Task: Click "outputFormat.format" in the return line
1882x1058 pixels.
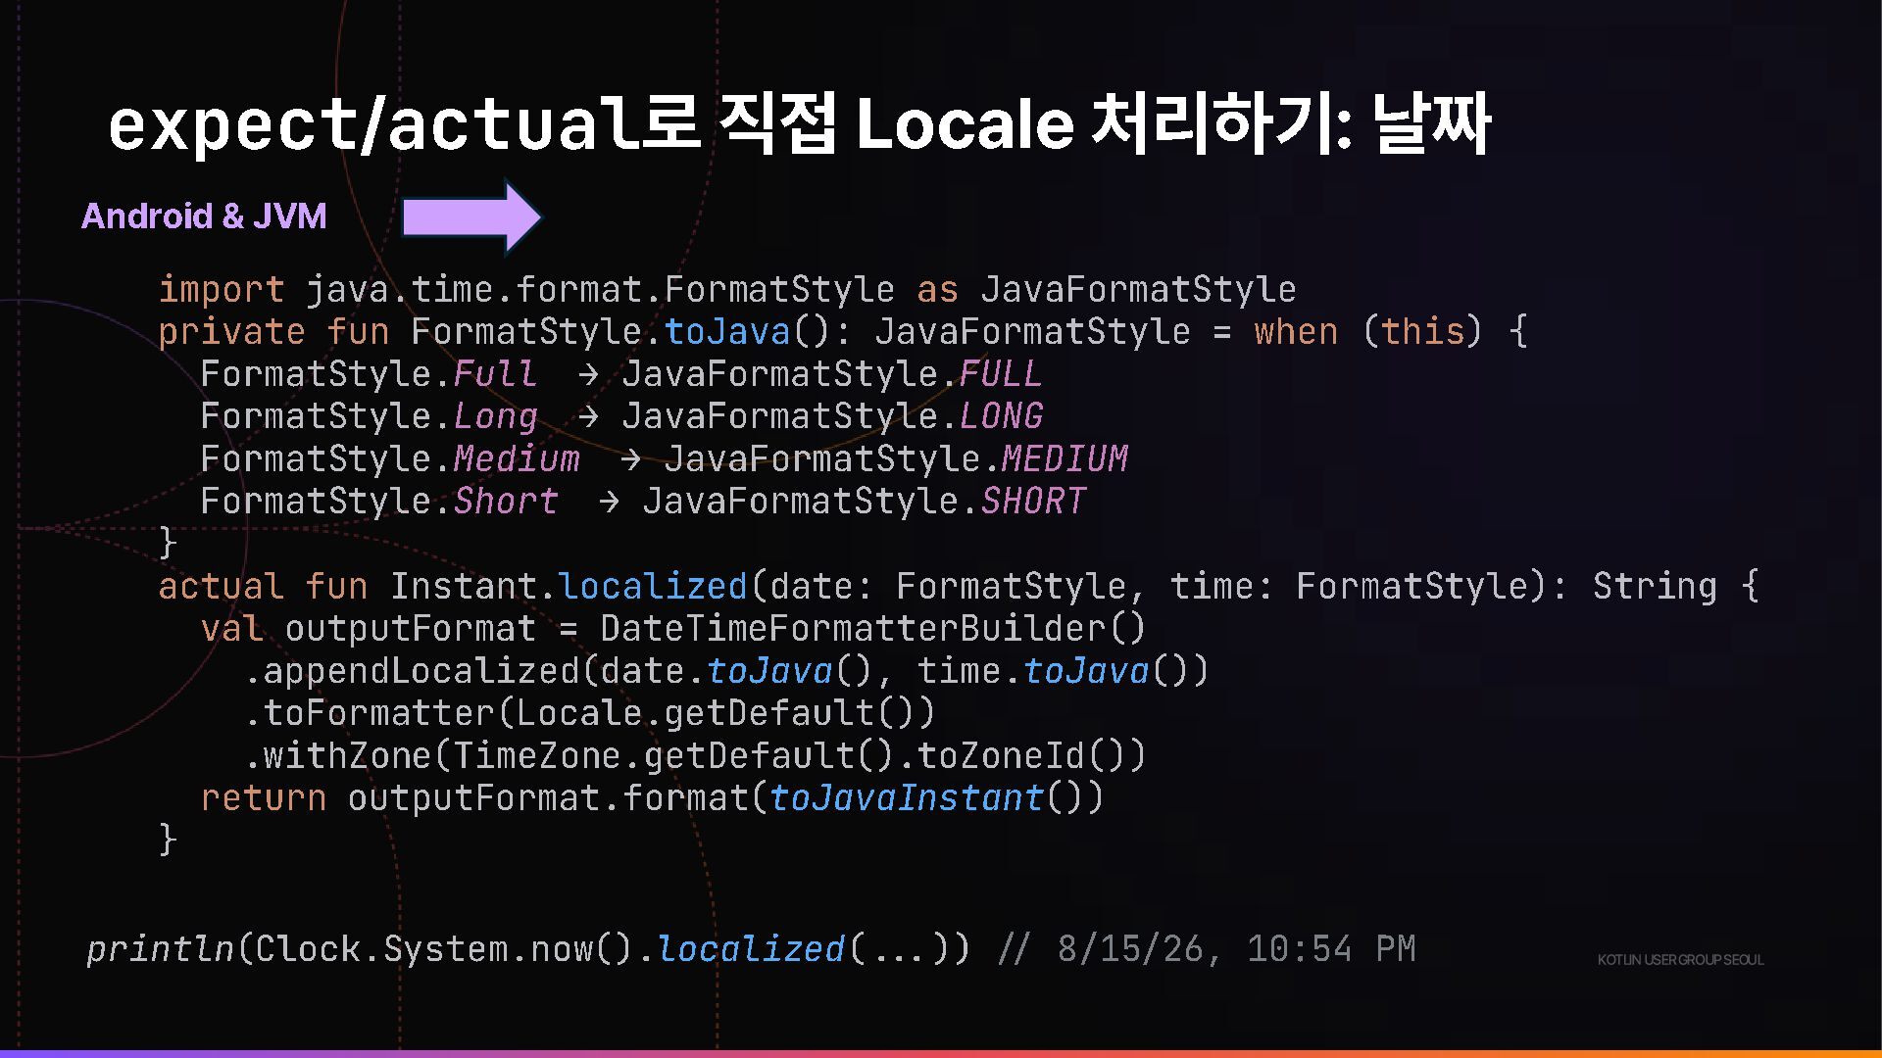Action: click(547, 797)
